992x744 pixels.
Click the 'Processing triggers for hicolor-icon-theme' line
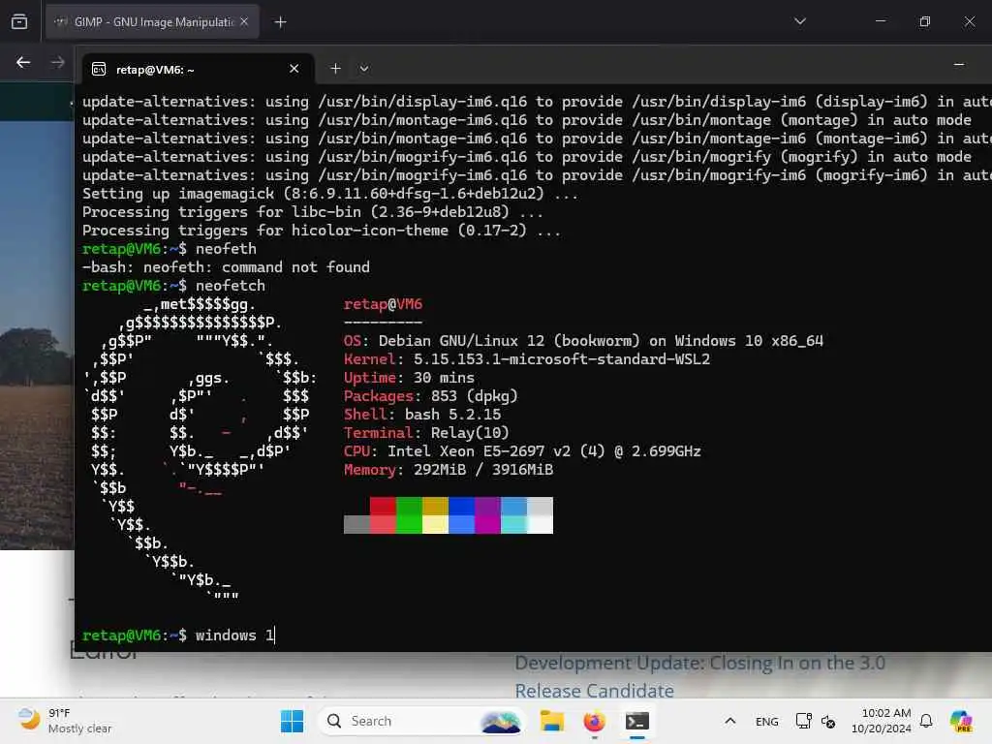pos(322,231)
